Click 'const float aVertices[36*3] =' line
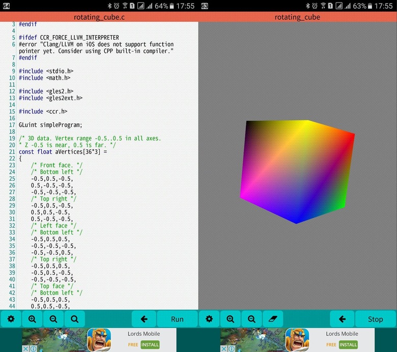Screen dimensions: 397x352 point(63,151)
